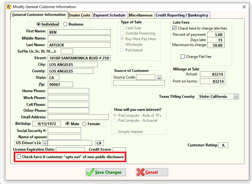This screenshot has height=184, width=252.
Task: Open the Texas Titling County dropdown
Action: click(236, 97)
